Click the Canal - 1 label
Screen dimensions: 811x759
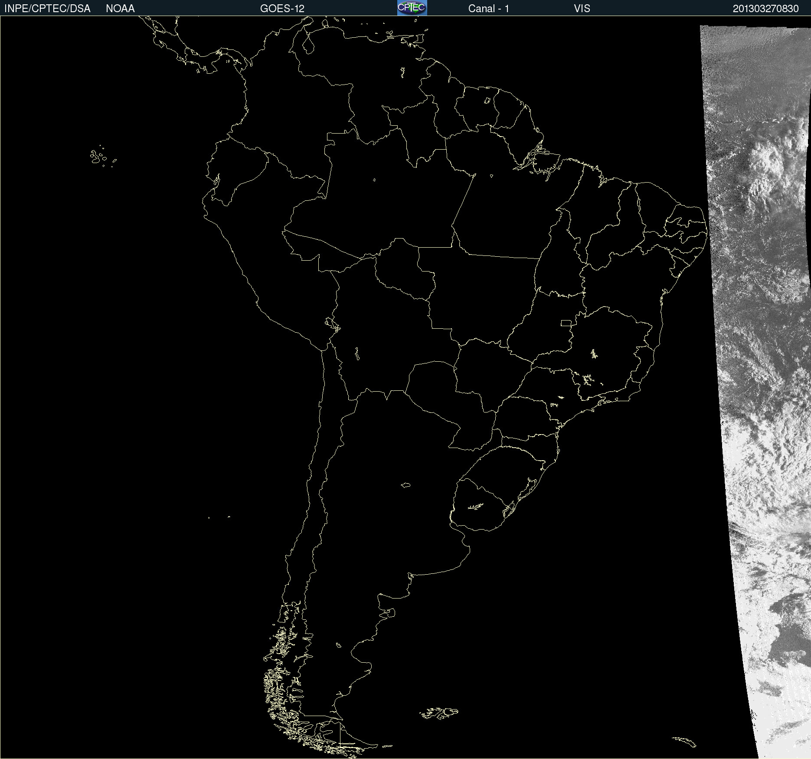(x=489, y=9)
